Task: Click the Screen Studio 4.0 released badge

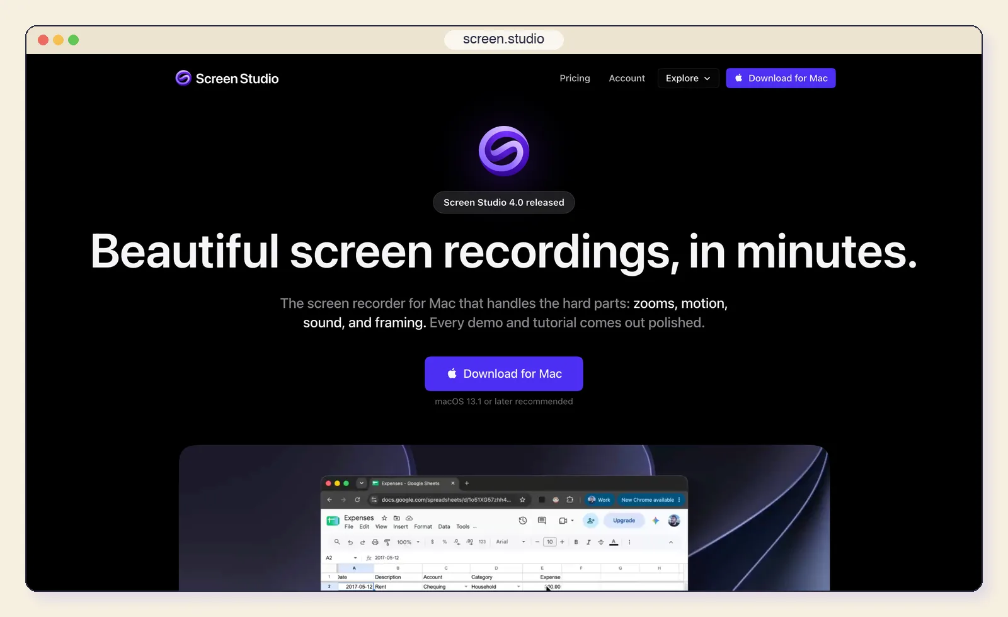Action: click(504, 202)
